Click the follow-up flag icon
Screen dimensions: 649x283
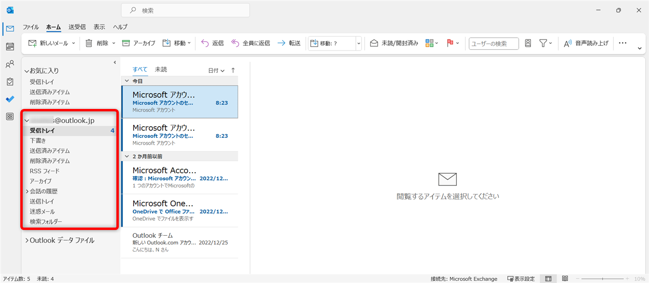(450, 43)
